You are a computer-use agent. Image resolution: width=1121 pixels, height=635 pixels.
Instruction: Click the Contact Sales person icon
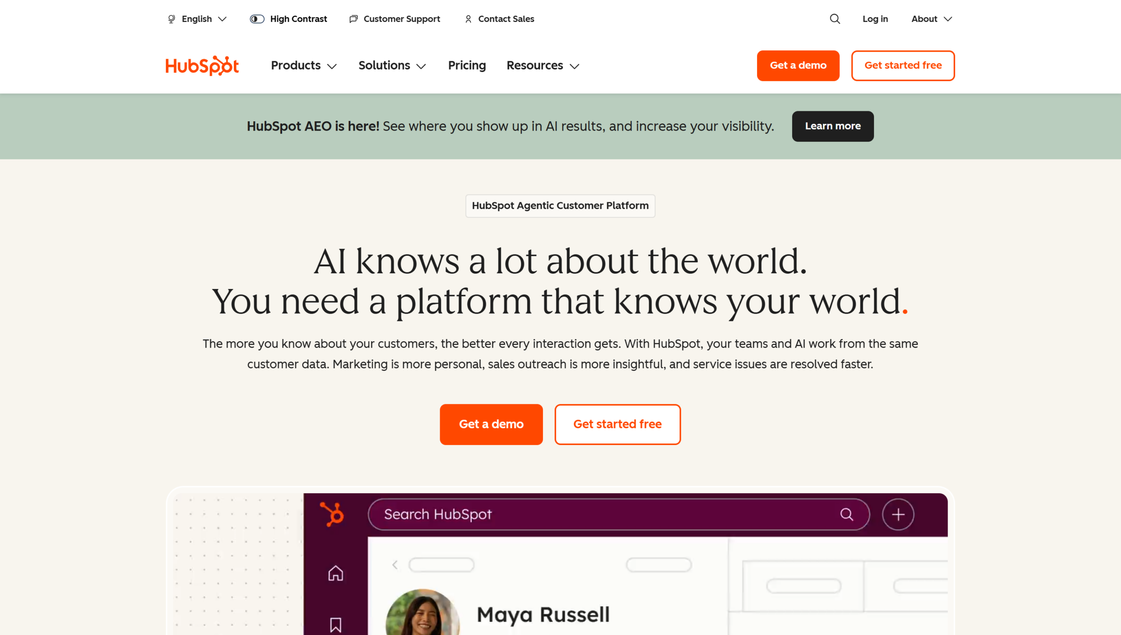pos(468,19)
